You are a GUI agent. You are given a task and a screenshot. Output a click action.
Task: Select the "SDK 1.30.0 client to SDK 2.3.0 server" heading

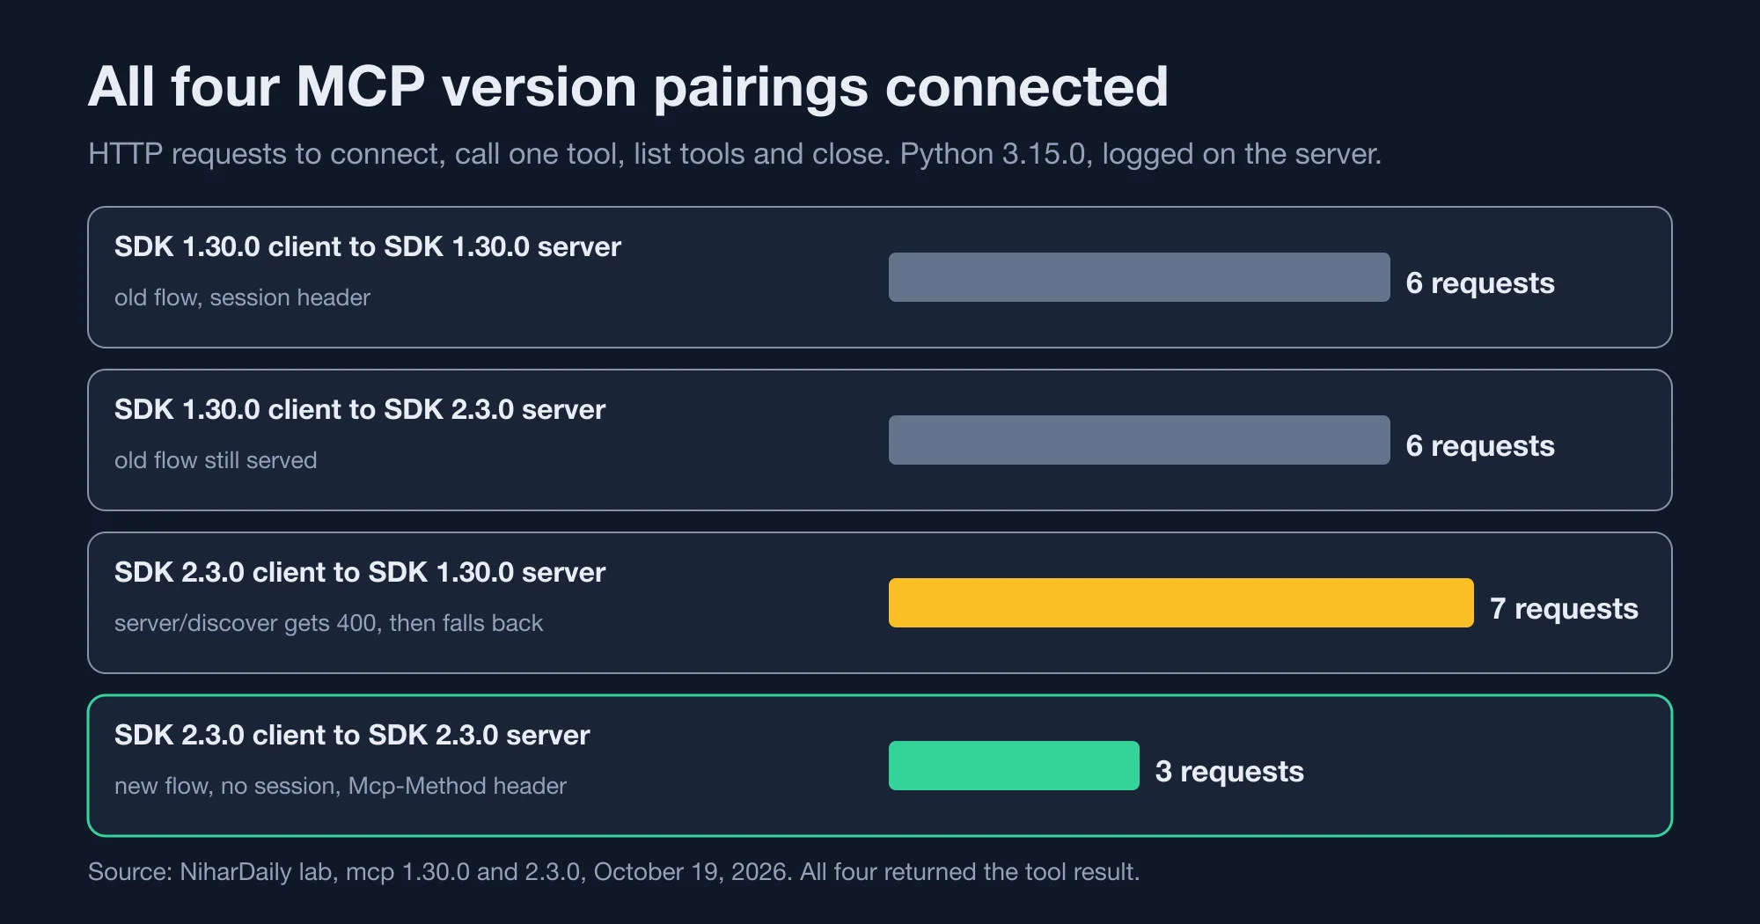tap(360, 409)
